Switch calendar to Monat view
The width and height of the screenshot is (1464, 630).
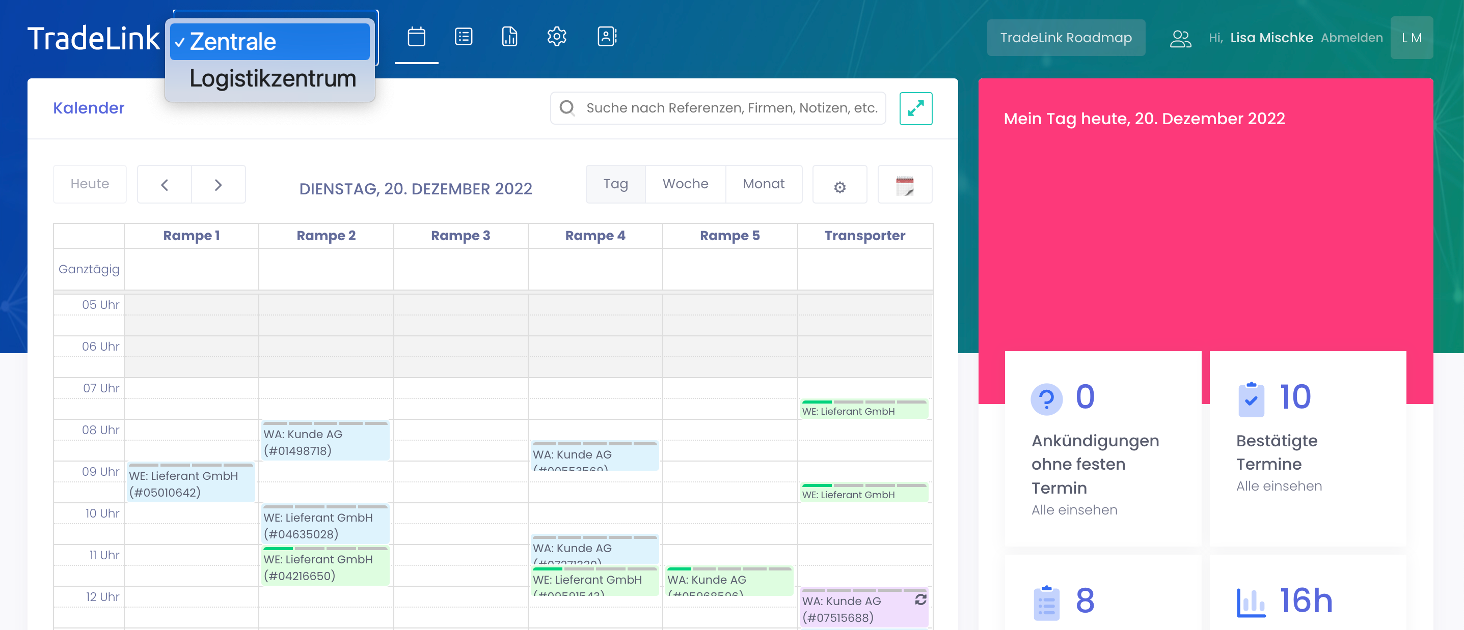(763, 184)
